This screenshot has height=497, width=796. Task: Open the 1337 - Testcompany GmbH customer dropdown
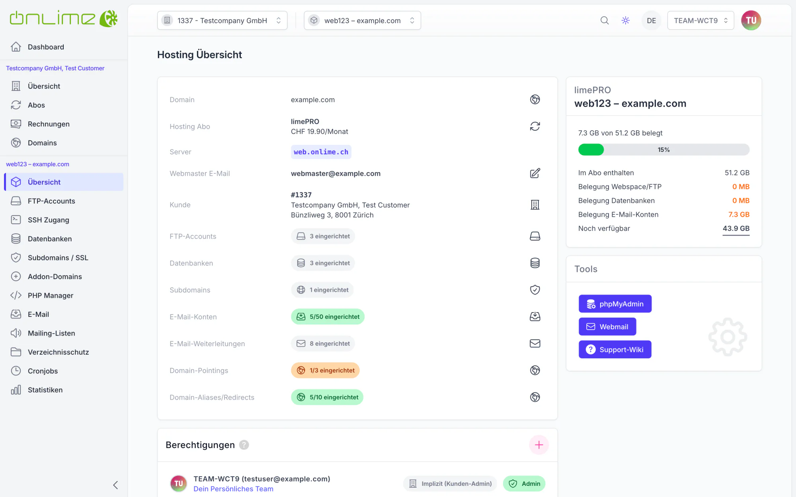click(222, 20)
